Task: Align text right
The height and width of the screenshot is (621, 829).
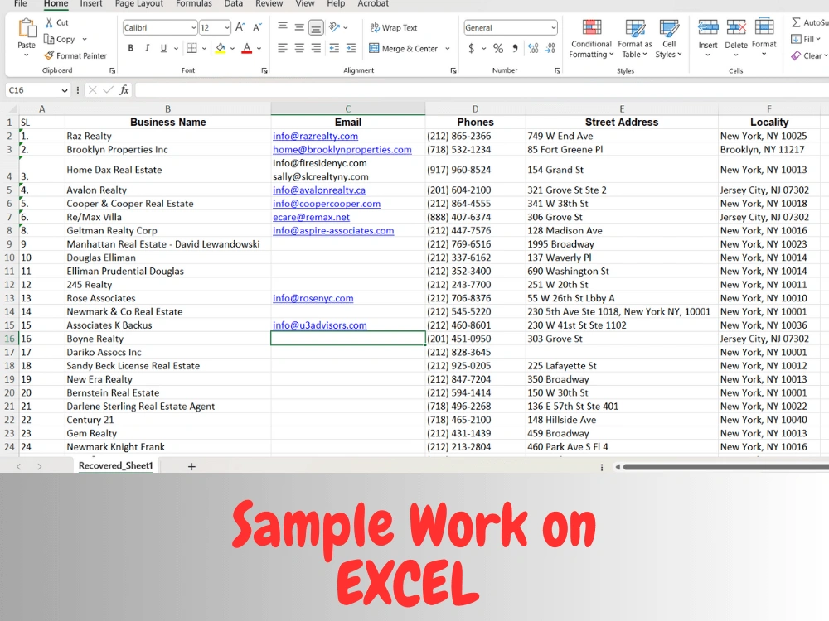Action: (x=316, y=48)
